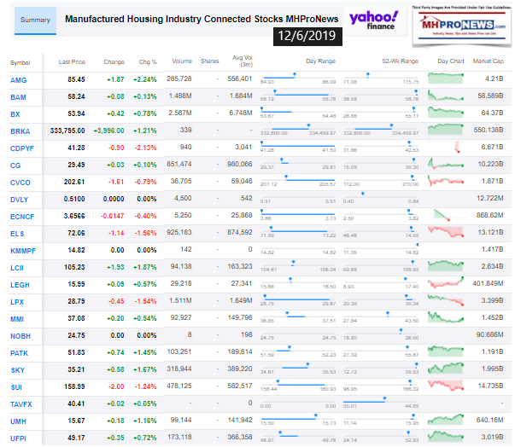Sort by Avg Vol (3m) column header
The image size is (515, 447).
pos(243,61)
